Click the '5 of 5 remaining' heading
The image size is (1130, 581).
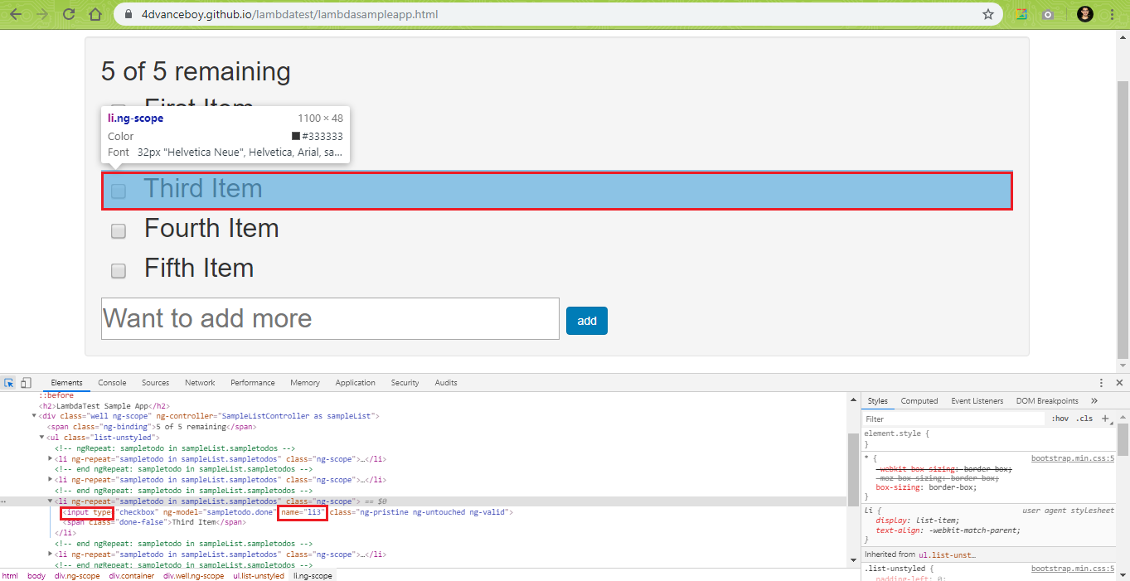196,71
